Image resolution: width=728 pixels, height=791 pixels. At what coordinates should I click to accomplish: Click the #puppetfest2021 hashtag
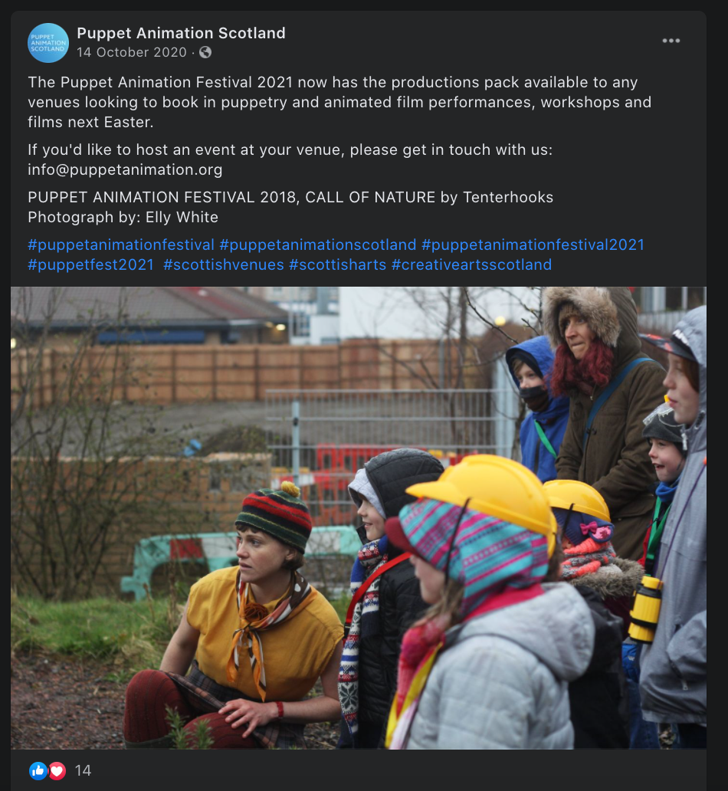click(91, 265)
